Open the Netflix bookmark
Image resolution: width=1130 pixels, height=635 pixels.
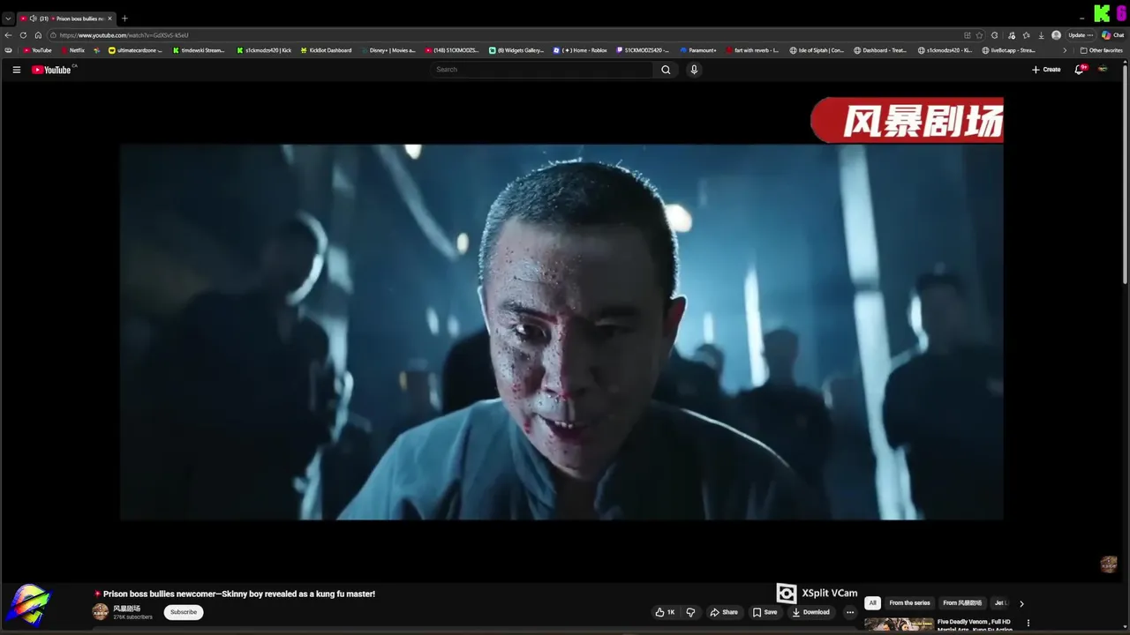[x=73, y=50]
